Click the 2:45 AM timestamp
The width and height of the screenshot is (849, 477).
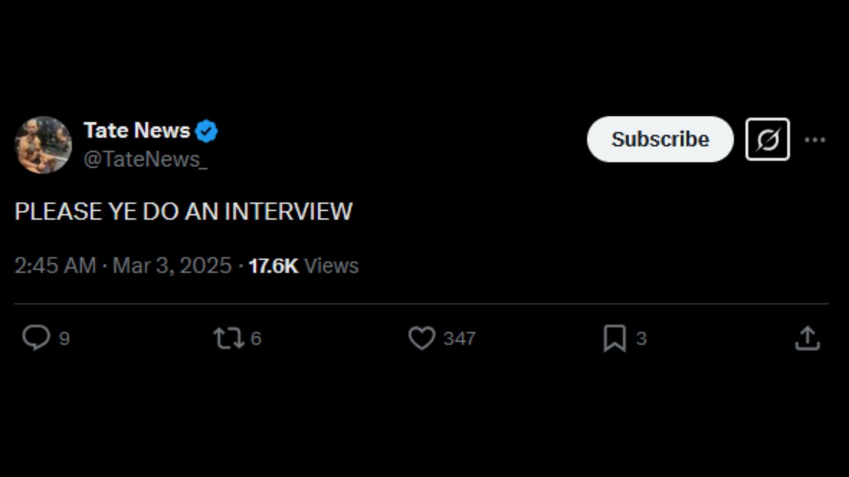(x=55, y=265)
